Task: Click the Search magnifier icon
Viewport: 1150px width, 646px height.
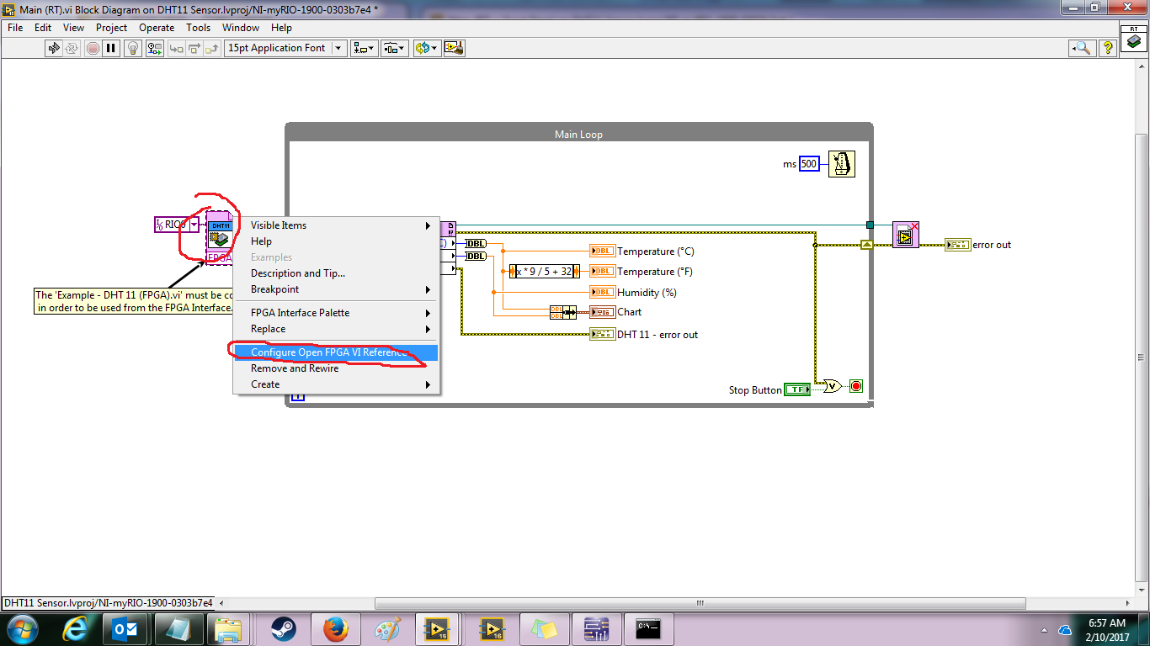Action: point(1082,48)
